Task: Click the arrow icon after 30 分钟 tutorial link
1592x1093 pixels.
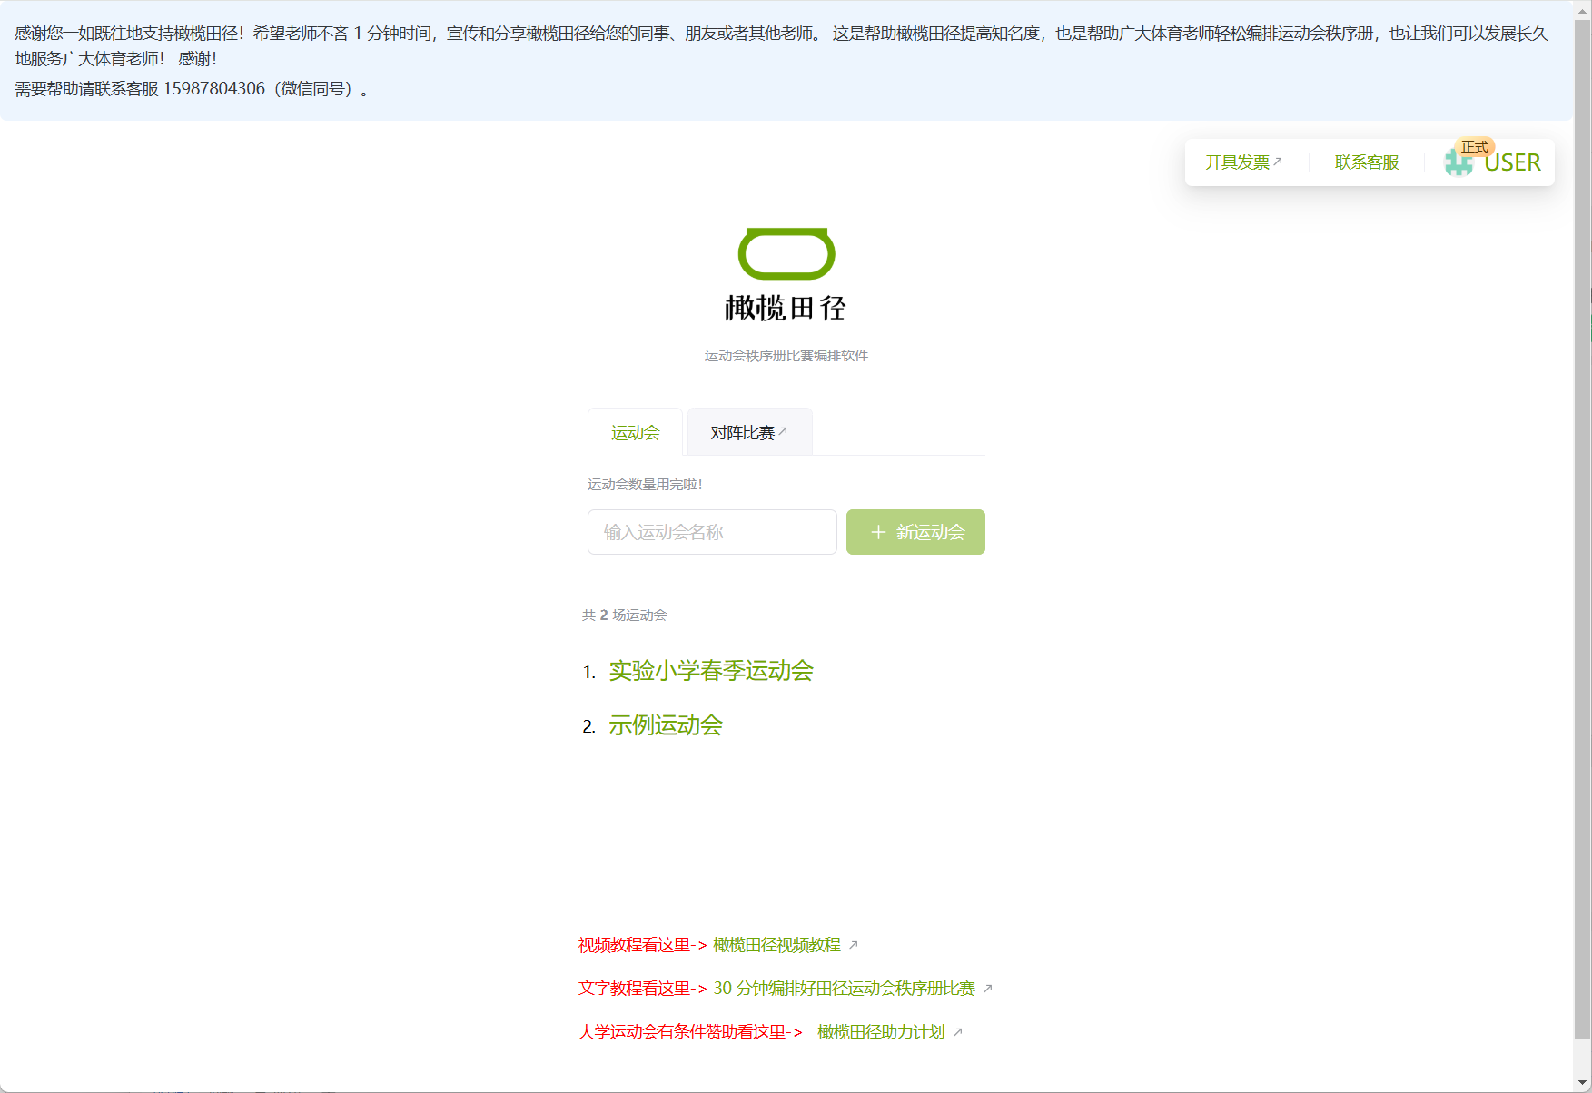Action: pos(988,989)
